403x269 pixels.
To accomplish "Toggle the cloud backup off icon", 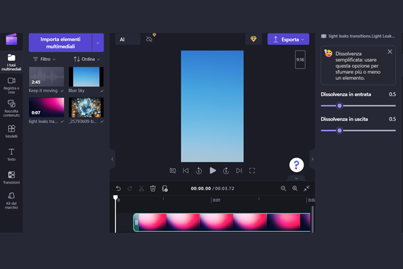I will coord(150,40).
